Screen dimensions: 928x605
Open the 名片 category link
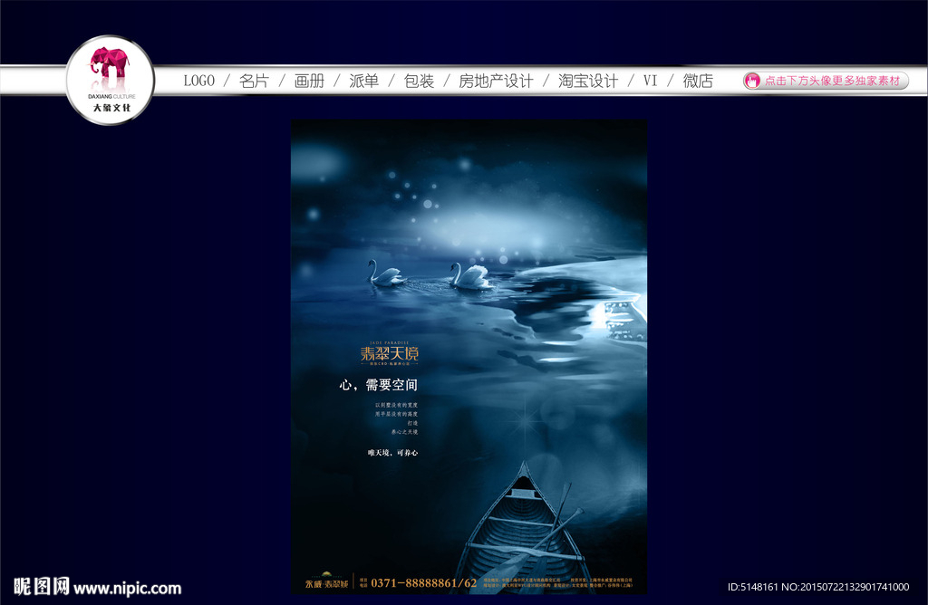[253, 80]
